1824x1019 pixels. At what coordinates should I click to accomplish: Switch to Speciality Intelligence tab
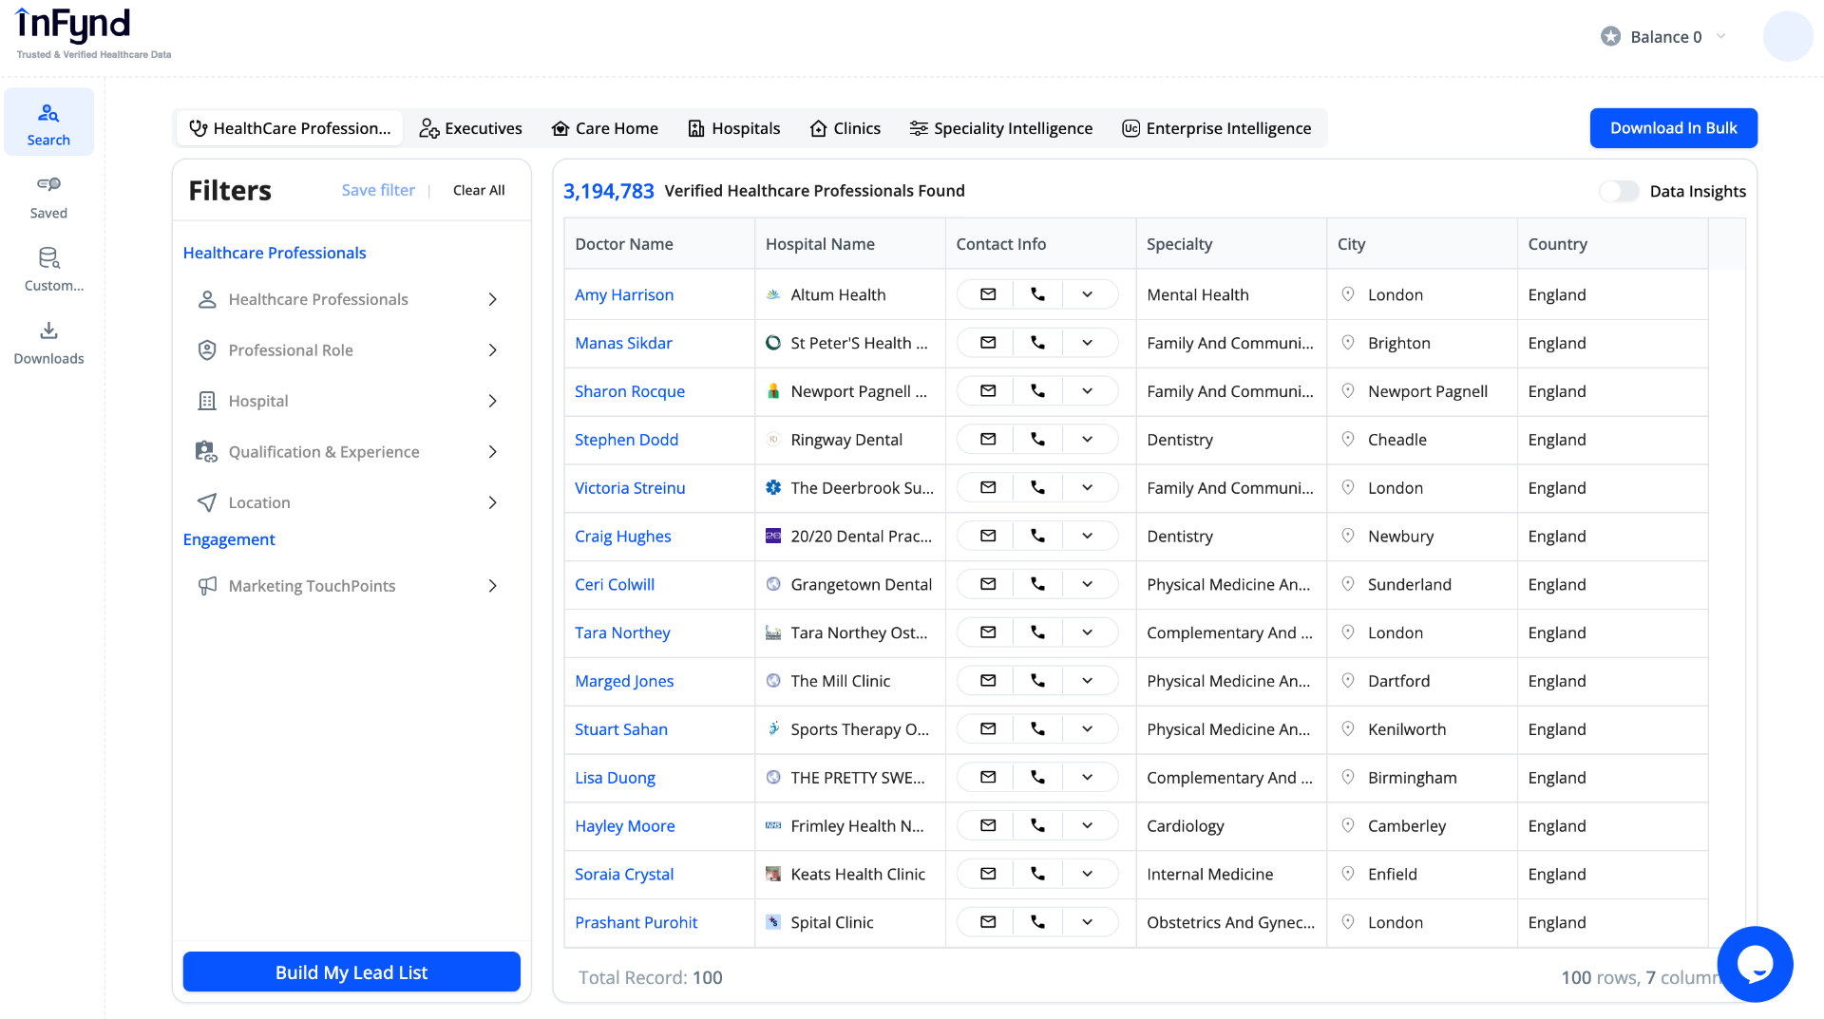(x=1001, y=128)
